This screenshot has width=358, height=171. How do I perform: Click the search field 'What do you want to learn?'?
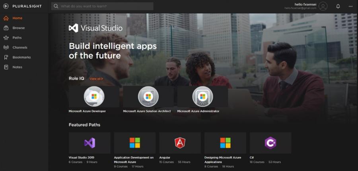pyautogui.click(x=102, y=6)
